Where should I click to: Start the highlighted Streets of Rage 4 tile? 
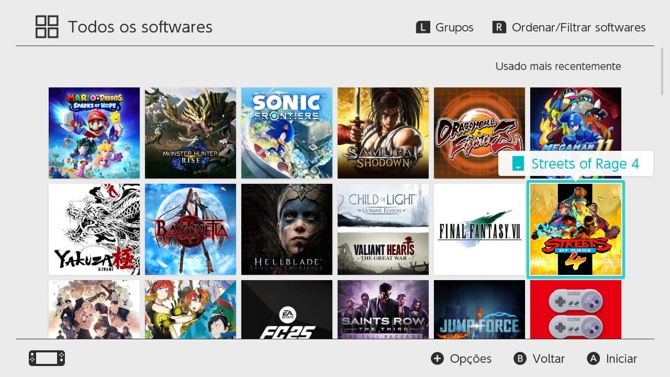click(576, 229)
